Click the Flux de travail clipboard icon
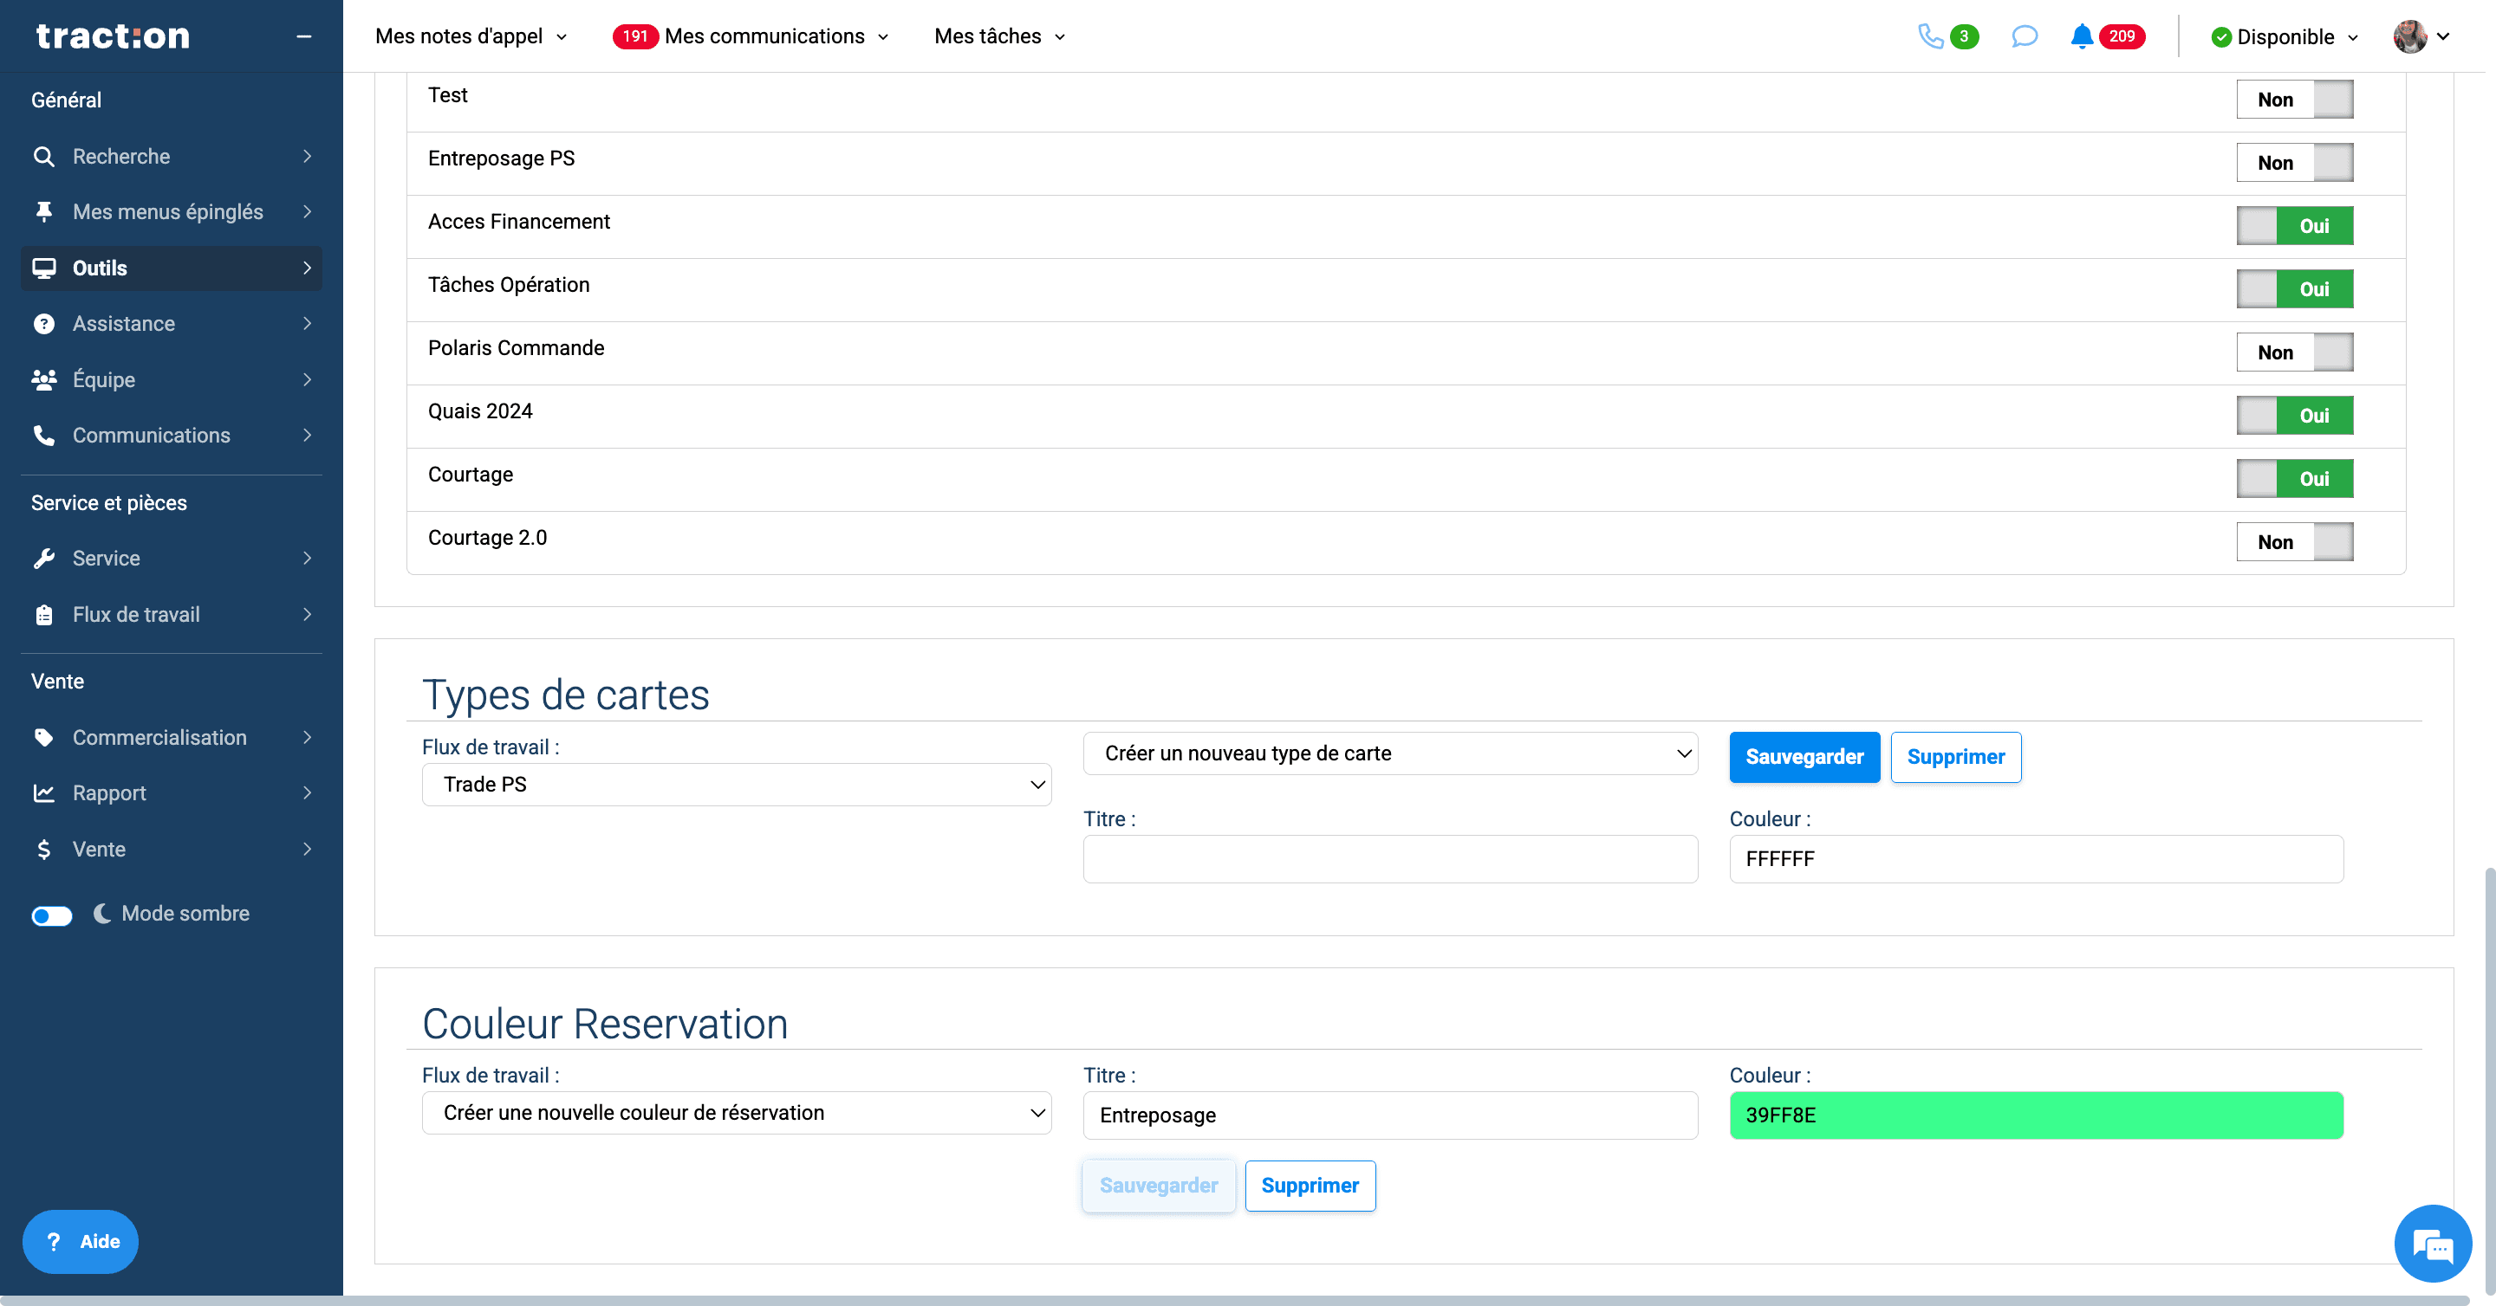Image resolution: width=2496 pixels, height=1306 pixels. coord(43,615)
